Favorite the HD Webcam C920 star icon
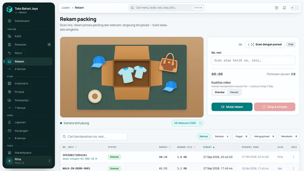304x171 pixels. click(x=200, y=123)
